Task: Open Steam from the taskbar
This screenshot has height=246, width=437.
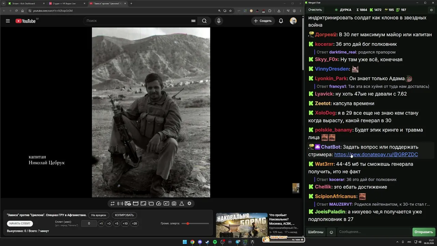Action: pos(207,242)
